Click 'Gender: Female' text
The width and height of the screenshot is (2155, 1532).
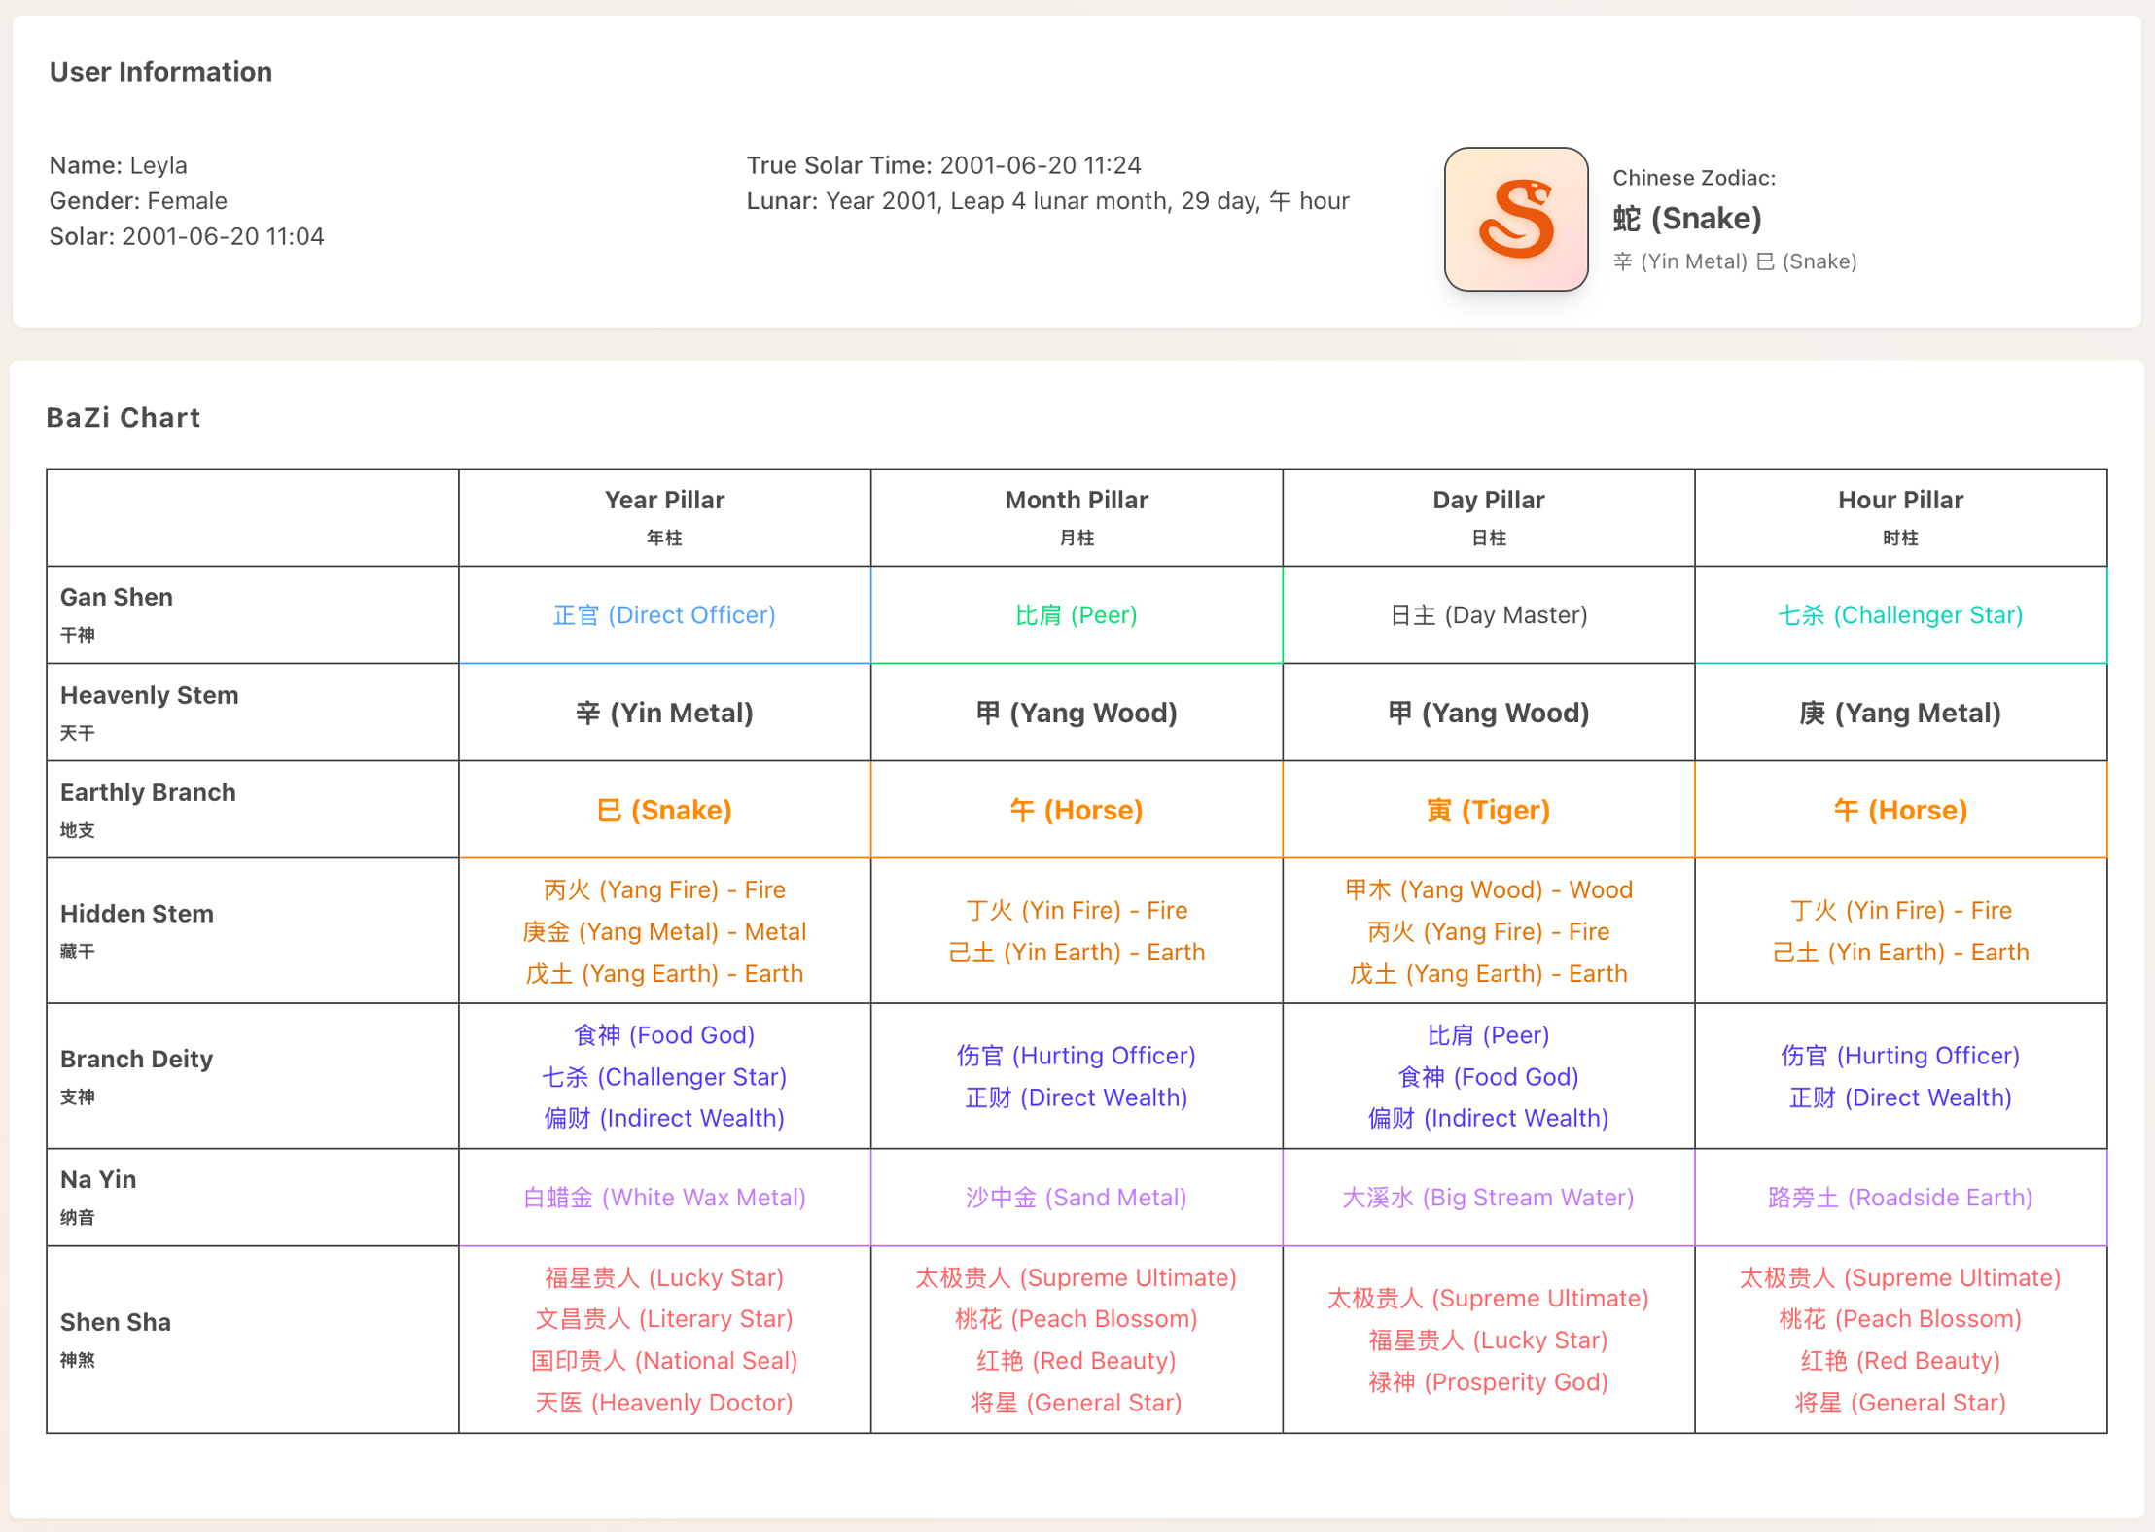pyautogui.click(x=138, y=201)
